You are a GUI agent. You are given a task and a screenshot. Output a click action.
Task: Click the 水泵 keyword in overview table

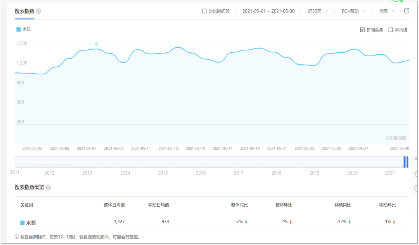click(31, 223)
